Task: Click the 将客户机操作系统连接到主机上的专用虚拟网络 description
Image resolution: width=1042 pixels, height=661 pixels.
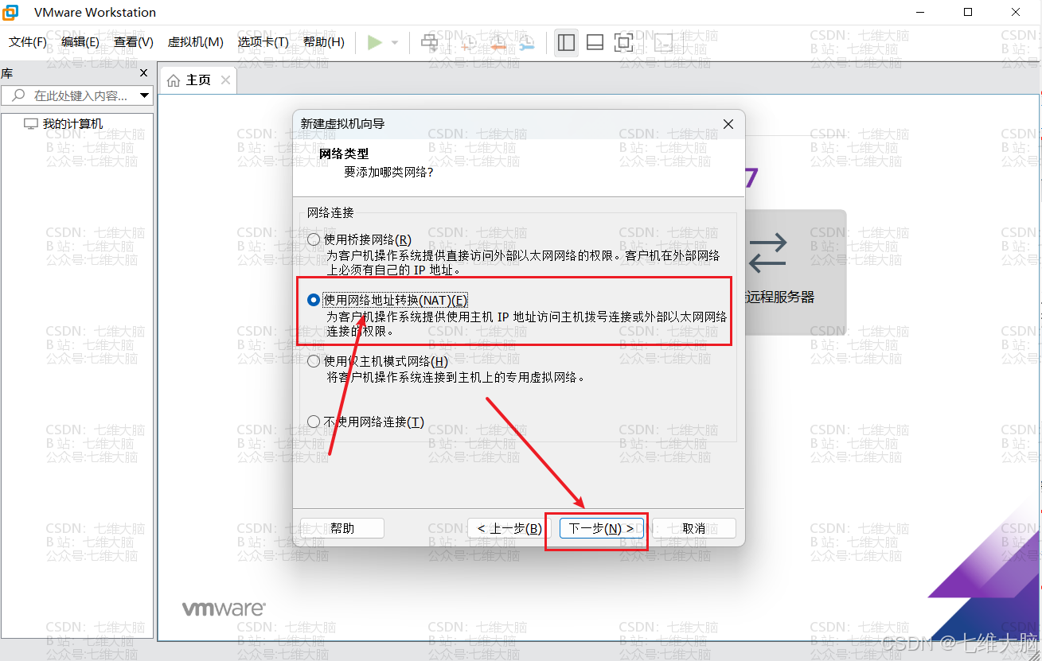Action: tap(456, 377)
